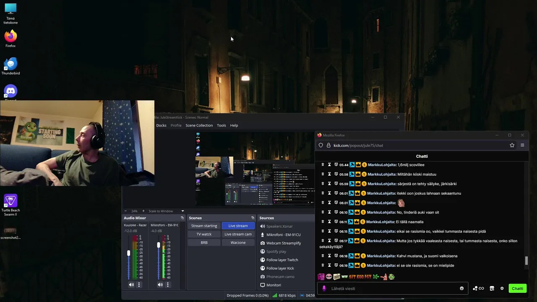Insert the 'PSY' quick emote

[368, 277]
